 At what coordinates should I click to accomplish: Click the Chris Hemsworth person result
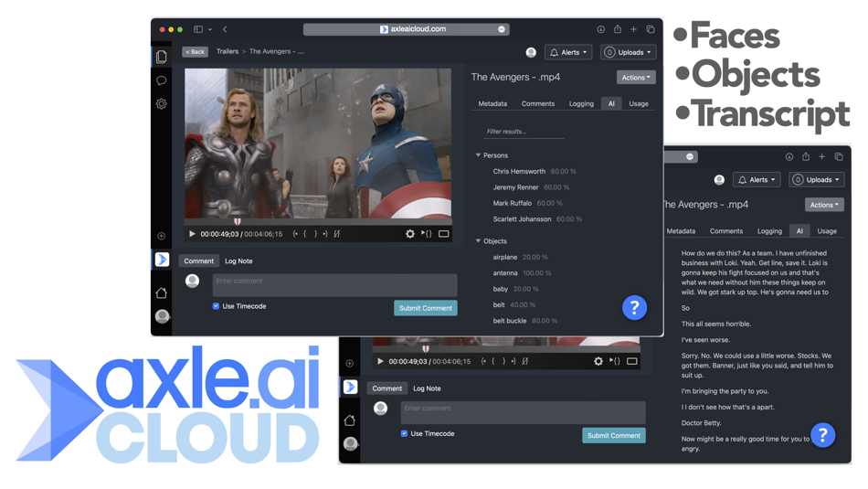pos(519,171)
